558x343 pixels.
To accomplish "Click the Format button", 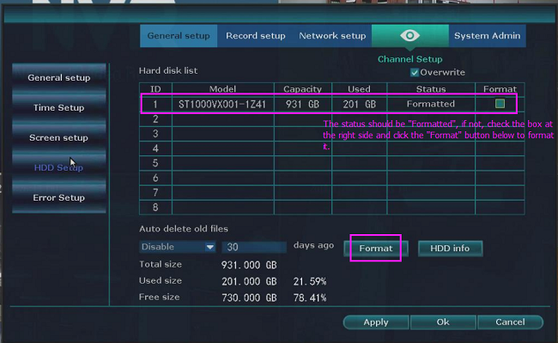I will click(376, 248).
